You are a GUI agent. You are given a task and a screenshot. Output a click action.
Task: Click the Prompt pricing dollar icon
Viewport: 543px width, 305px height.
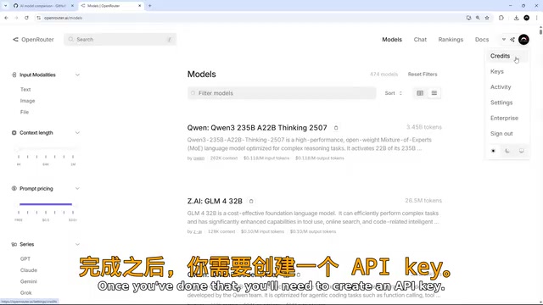click(14, 188)
